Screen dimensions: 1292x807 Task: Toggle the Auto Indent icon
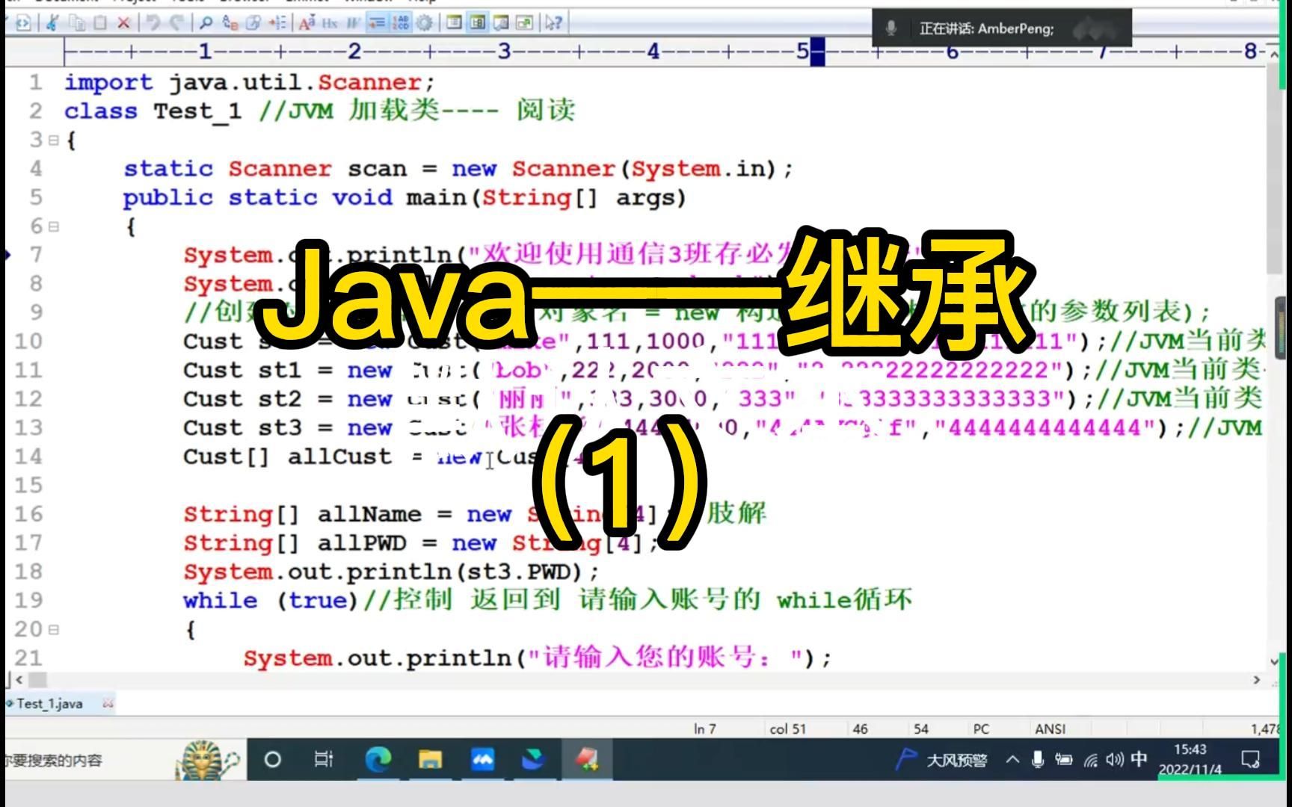pos(377,23)
